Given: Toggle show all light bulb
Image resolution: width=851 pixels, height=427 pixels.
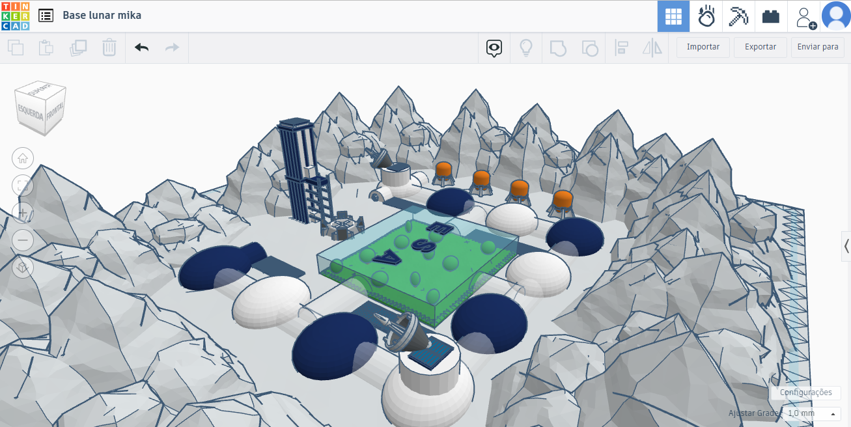Looking at the screenshot, I should point(526,48).
